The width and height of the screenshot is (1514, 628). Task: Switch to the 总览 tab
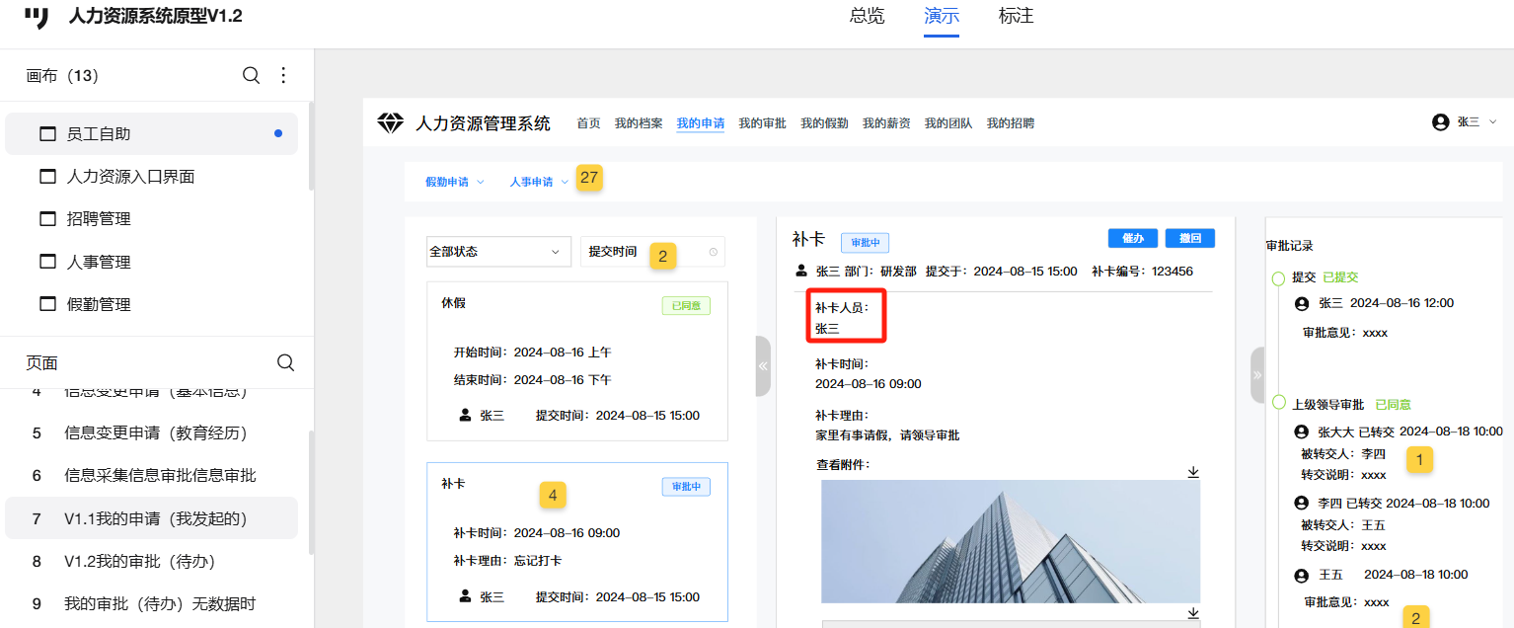point(867,17)
